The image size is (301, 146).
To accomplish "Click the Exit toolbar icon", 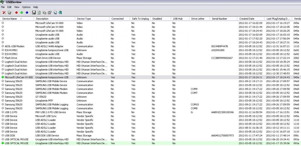I will pos(60,13).
